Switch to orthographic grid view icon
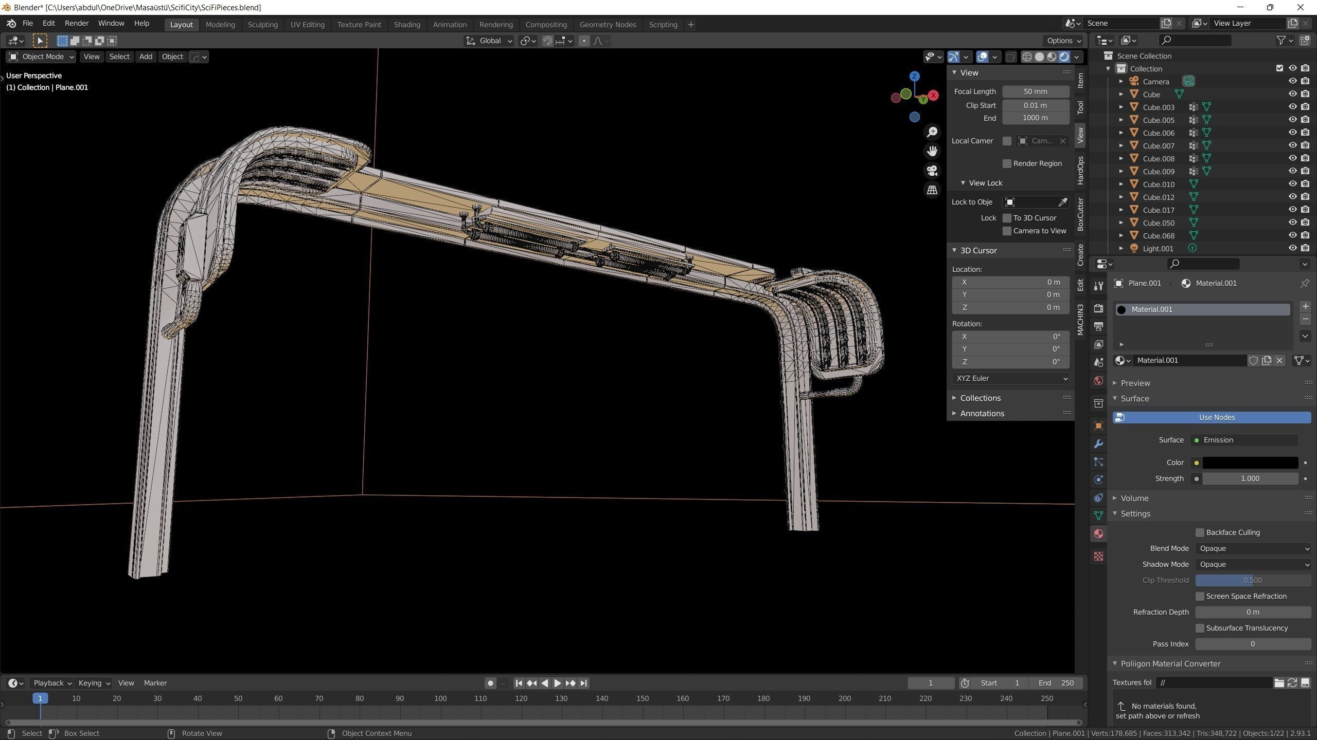The height and width of the screenshot is (740, 1317). pyautogui.click(x=932, y=190)
